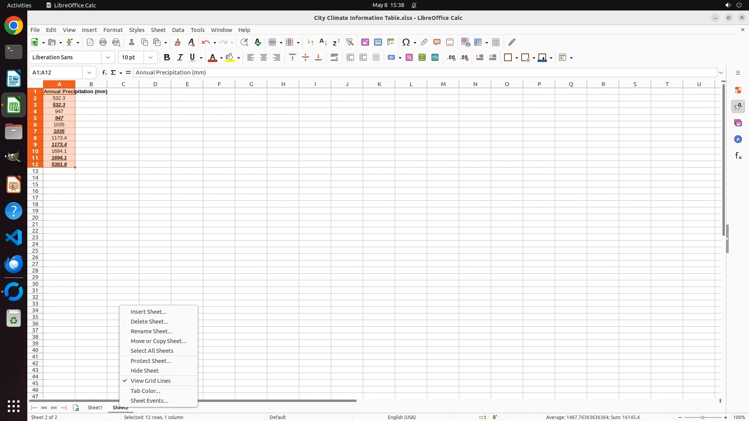The height and width of the screenshot is (421, 749).
Task: Click the Merge and Center Cells icon
Action: click(x=350, y=58)
